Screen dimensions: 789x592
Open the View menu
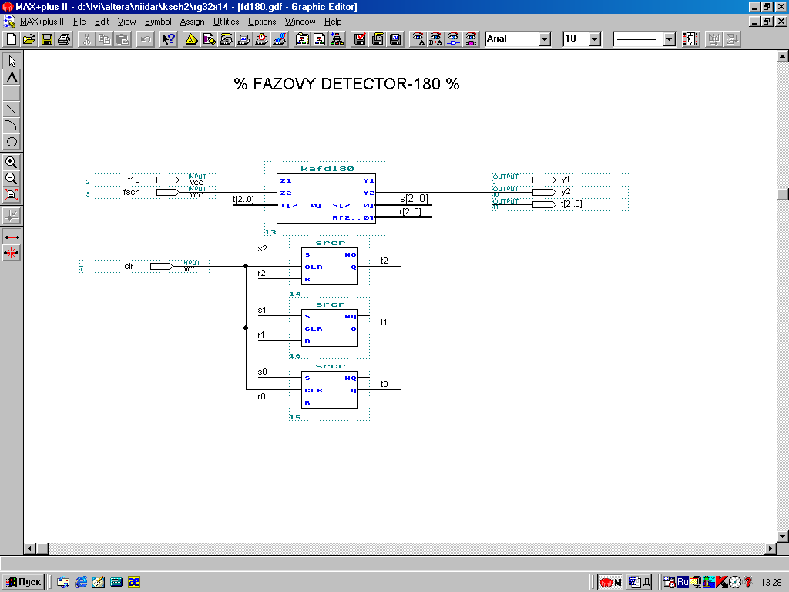tap(127, 22)
